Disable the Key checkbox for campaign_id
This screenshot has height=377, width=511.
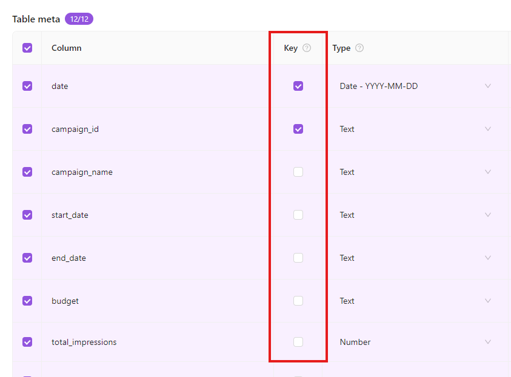(298, 129)
